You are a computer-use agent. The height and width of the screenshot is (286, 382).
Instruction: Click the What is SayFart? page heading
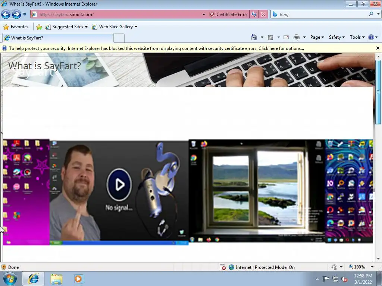coord(44,66)
